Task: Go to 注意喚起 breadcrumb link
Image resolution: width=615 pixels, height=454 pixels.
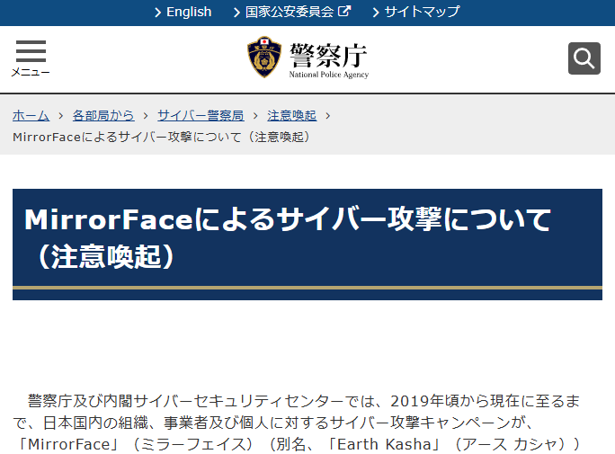Action: click(x=291, y=115)
